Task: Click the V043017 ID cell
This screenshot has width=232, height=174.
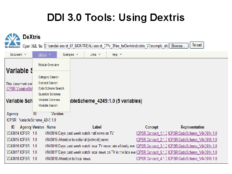Action: coord(13,152)
